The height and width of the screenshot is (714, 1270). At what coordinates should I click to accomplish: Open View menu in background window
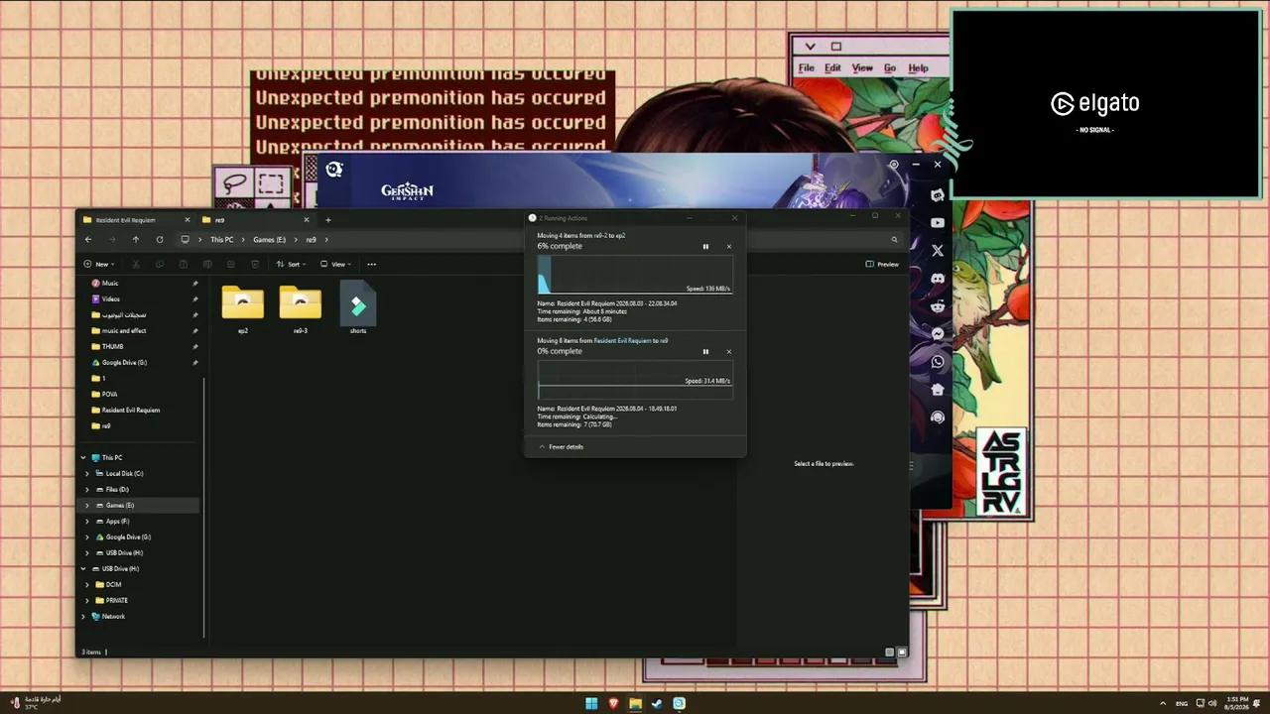(862, 68)
